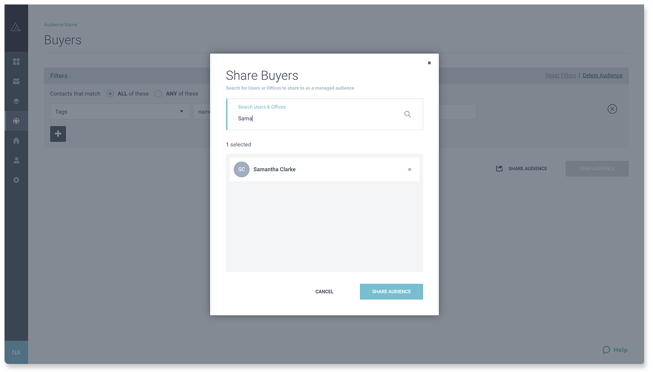
Task: Select the ALL of these radio button
Action: coord(110,94)
